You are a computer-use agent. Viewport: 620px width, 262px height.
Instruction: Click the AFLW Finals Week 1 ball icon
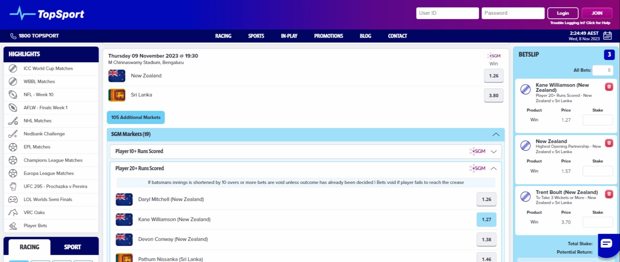pos(13,108)
